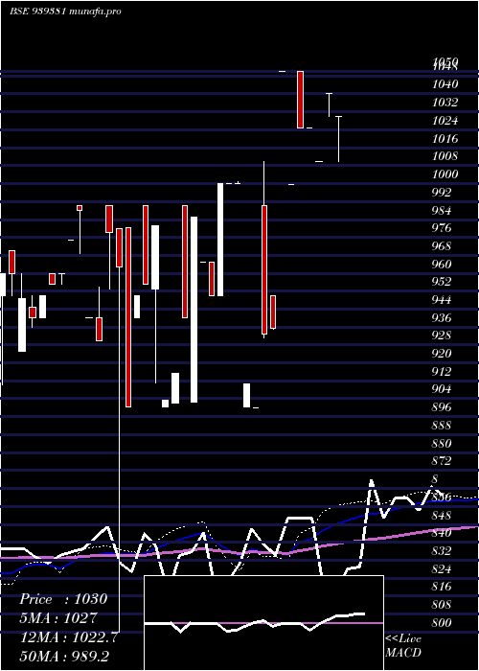The height and width of the screenshot is (671, 479).
Task: Click the 1024 price axis label
Action: (445, 120)
